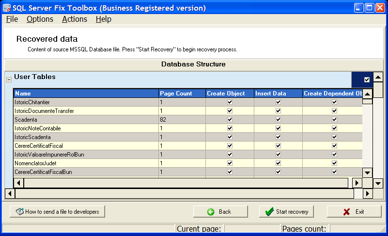Image resolution: width=388 pixels, height=236 pixels.
Task: Click the page count value 82
Action: click(x=163, y=120)
